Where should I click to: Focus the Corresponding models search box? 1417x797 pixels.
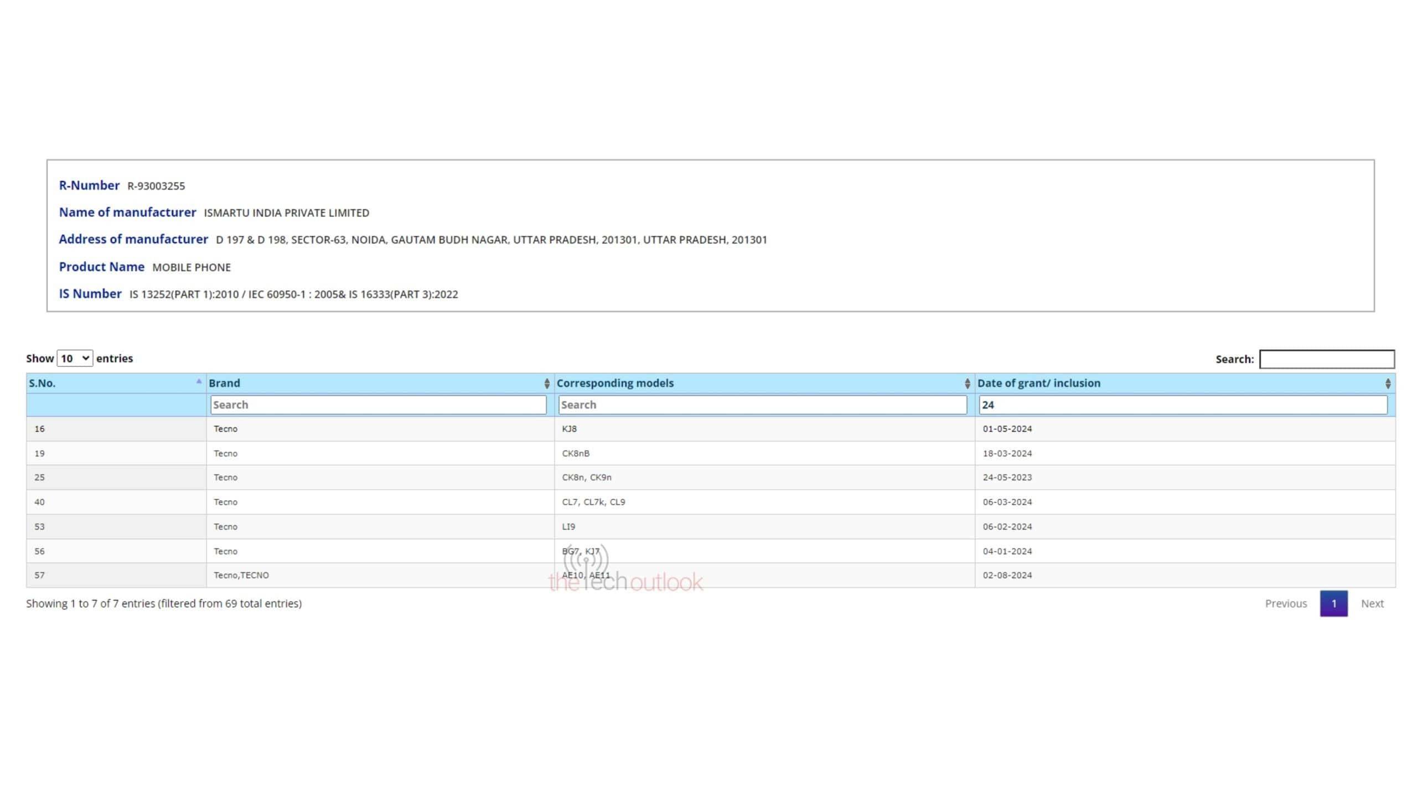pos(762,405)
